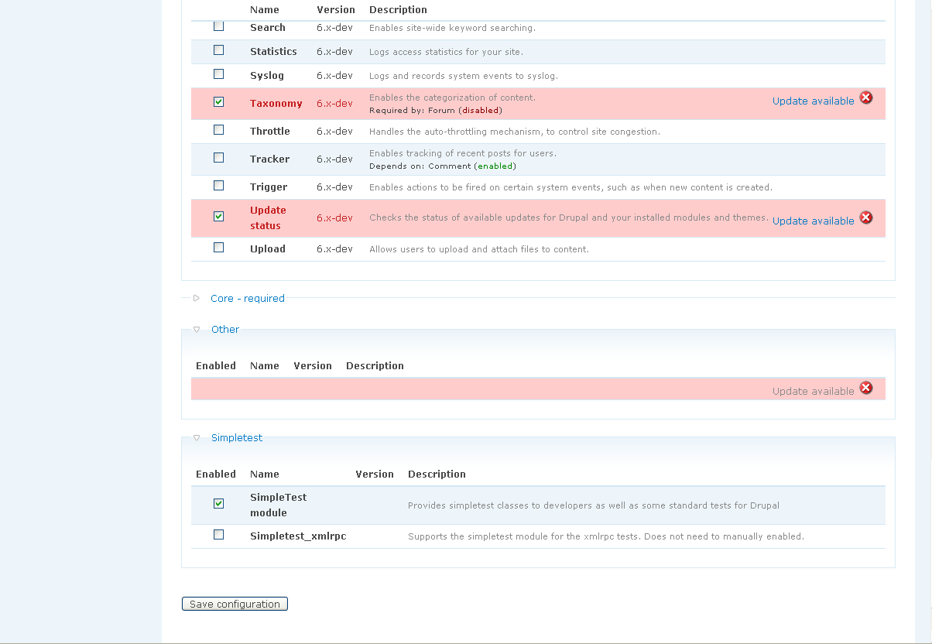Click the triangle beside Simpletest
Screen dimensions: 932x644
point(197,437)
